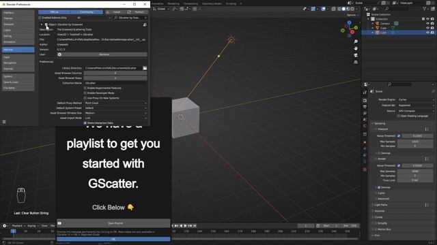Open the outliner filter funnel icon

[425, 9]
